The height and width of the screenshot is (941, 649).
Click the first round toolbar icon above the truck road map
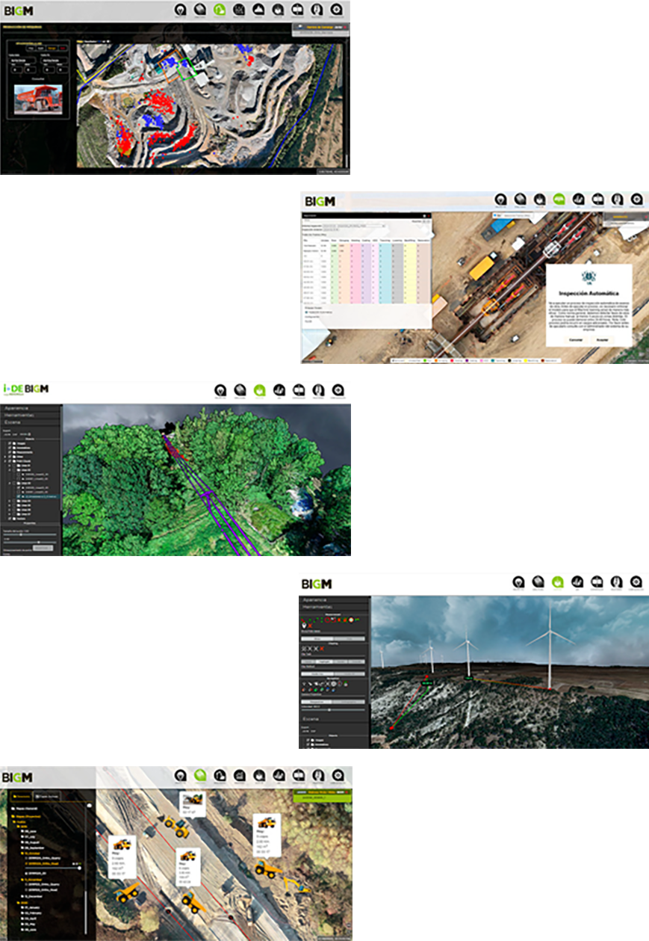(x=180, y=775)
